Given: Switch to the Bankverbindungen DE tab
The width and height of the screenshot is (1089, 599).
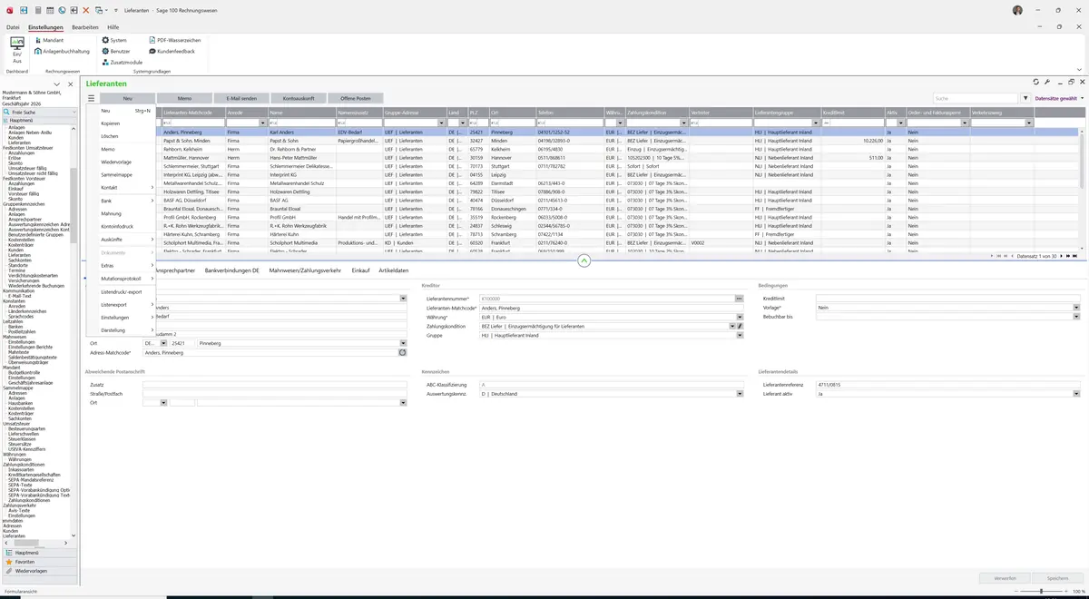Looking at the screenshot, I should pos(232,270).
